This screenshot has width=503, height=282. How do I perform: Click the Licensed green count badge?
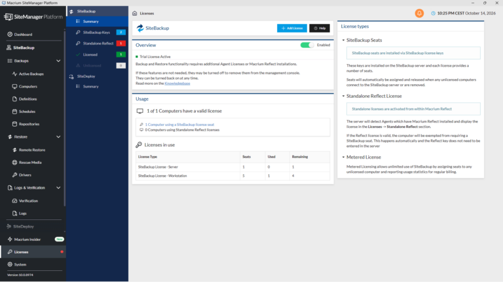[121, 55]
